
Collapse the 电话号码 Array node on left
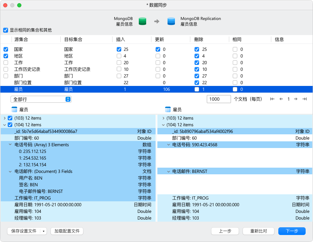[10, 145]
